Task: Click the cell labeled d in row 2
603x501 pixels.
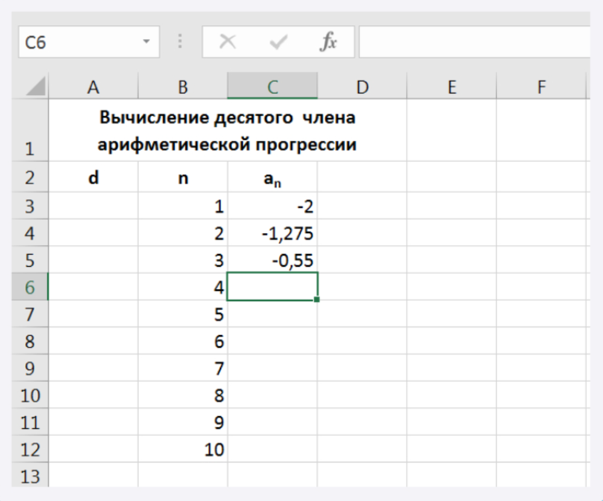Action: pyautogui.click(x=93, y=178)
